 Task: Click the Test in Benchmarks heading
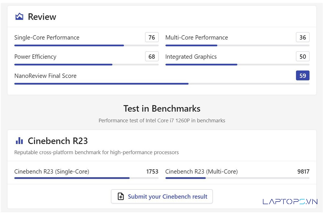tap(162, 109)
